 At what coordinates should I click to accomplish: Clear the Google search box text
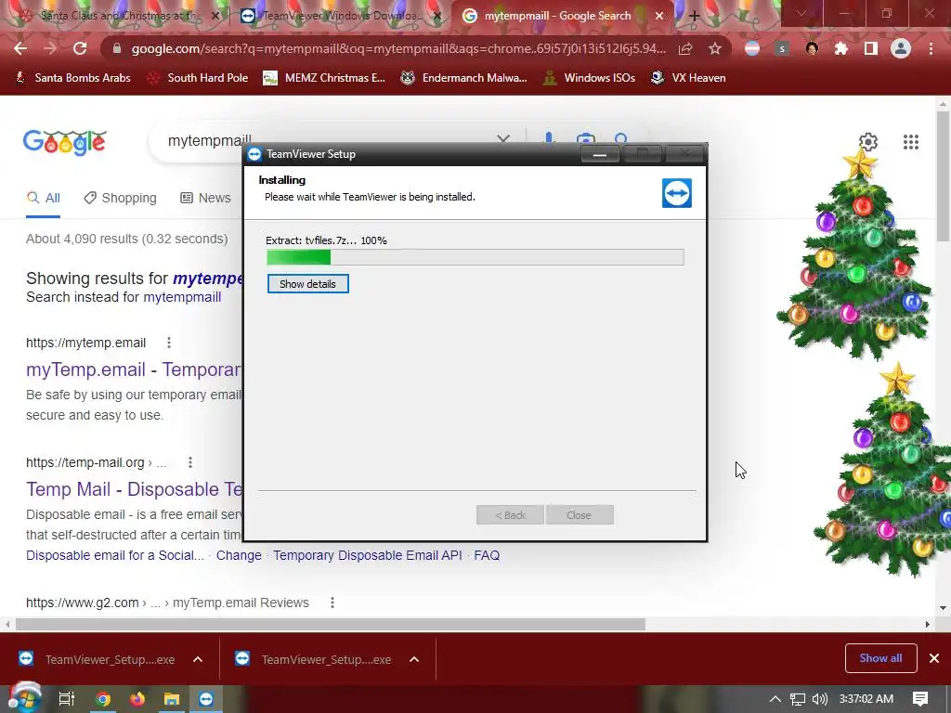point(503,139)
